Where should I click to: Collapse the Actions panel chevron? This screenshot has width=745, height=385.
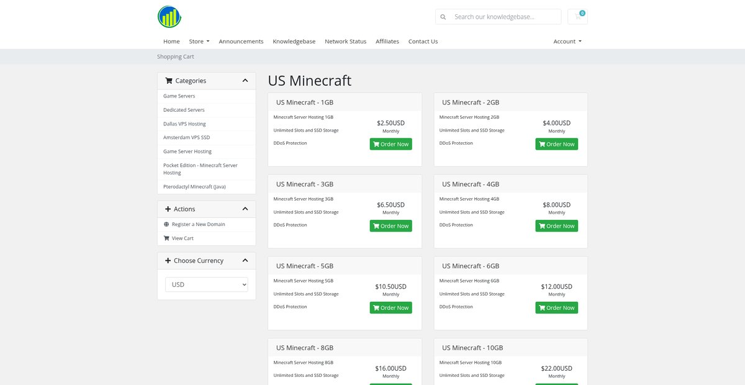pos(245,209)
